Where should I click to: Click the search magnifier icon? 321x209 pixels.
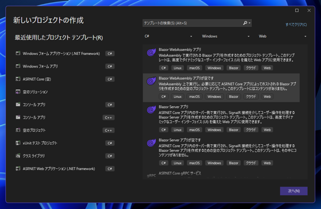[245, 23]
